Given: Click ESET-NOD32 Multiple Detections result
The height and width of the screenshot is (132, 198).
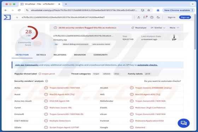Looking at the screenshot, I should click(60, 121).
